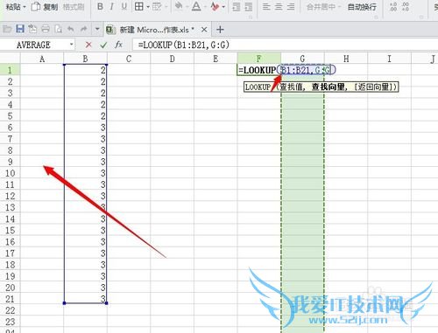Click cell B1 containing 2

85,70
